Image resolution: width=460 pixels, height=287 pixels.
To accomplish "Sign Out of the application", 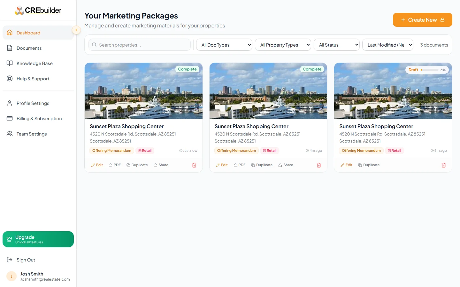I will (26, 260).
